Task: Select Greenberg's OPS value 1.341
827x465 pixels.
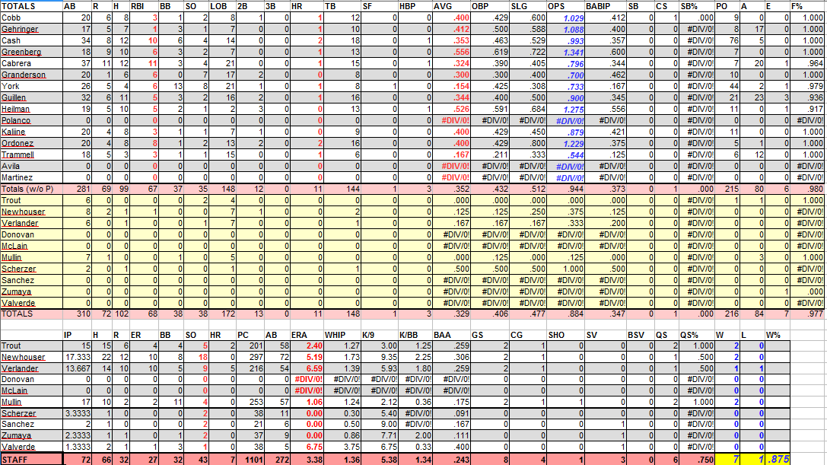Action: click(567, 52)
